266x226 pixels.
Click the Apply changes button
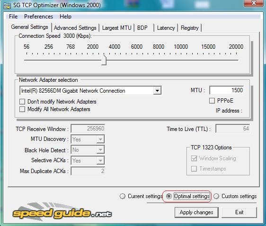click(196, 212)
